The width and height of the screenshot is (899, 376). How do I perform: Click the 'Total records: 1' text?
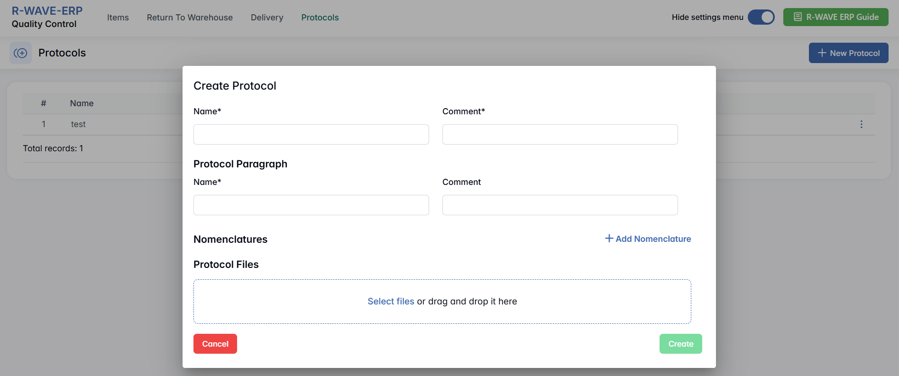(53, 148)
